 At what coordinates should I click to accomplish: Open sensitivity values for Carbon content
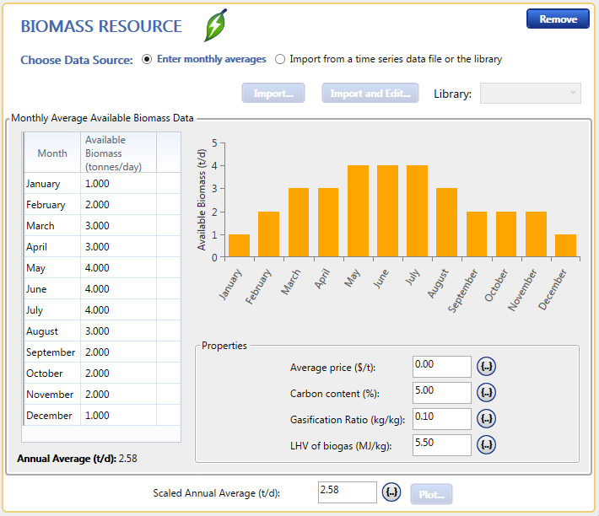click(486, 393)
